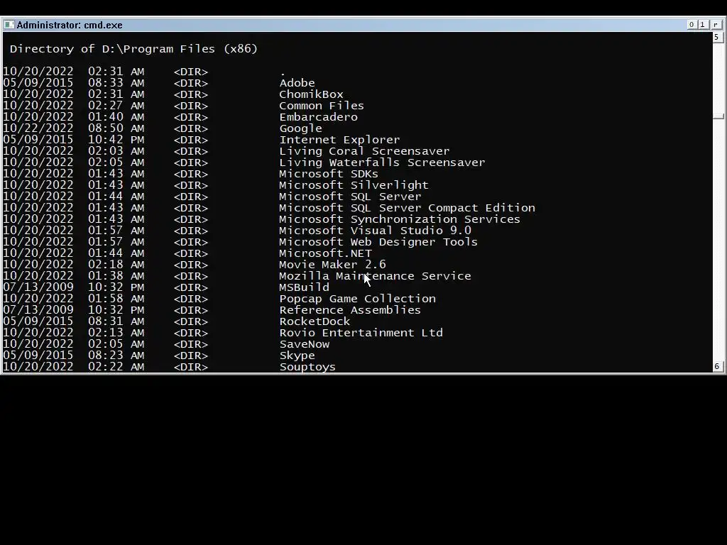The image size is (727, 545).
Task: Click the Rovio Entertainment Ltd entry
Action: [x=361, y=333]
